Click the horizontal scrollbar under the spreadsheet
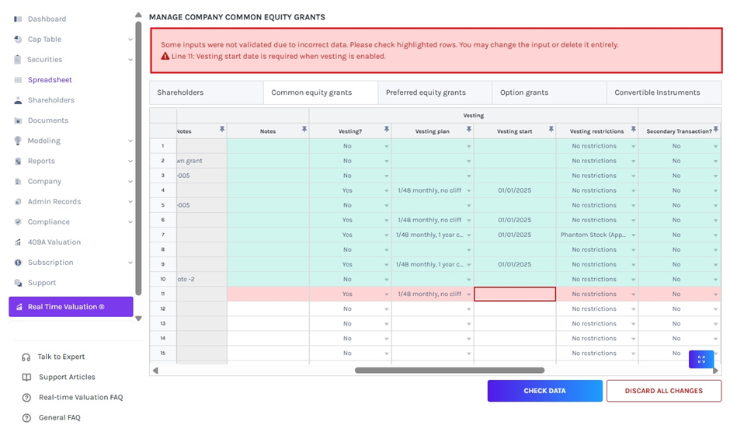Screen dimensions: 730x432 click(x=449, y=371)
